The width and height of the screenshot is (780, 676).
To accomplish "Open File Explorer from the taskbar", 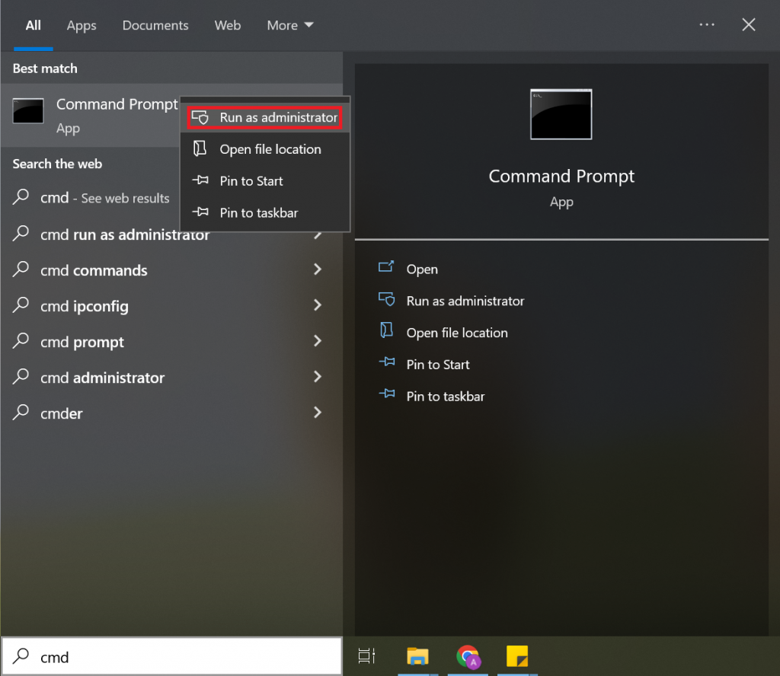I will coord(417,656).
